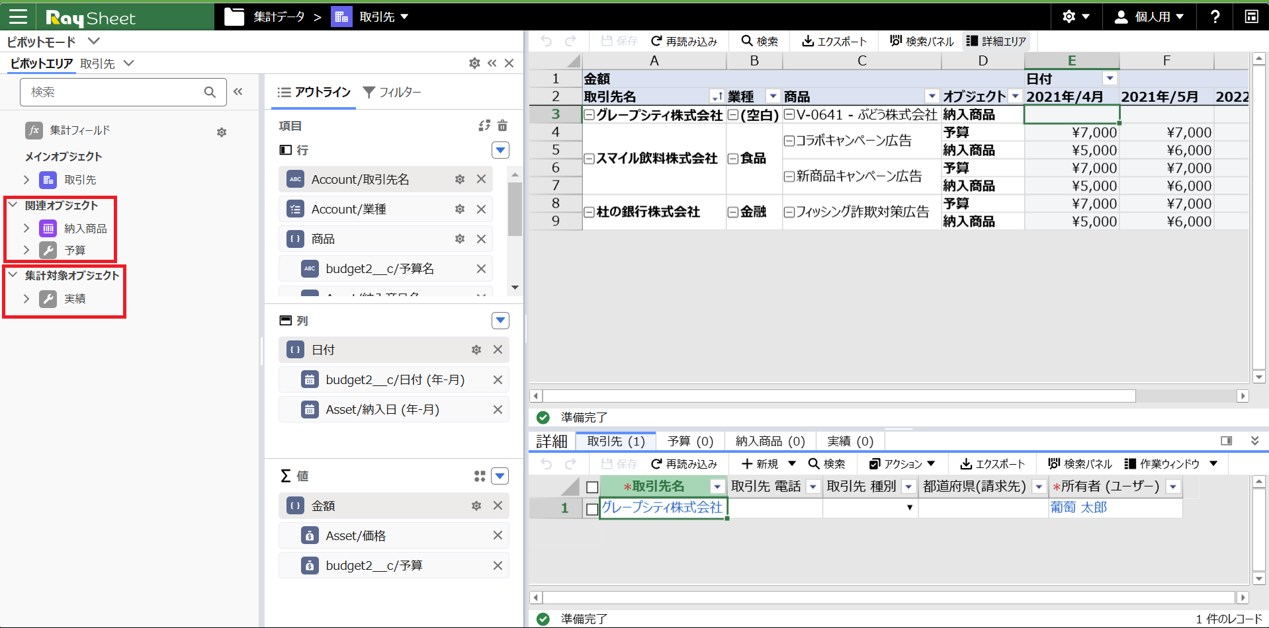
Task: Collapse グレープシティ株式会社 row group
Action: coord(589,116)
